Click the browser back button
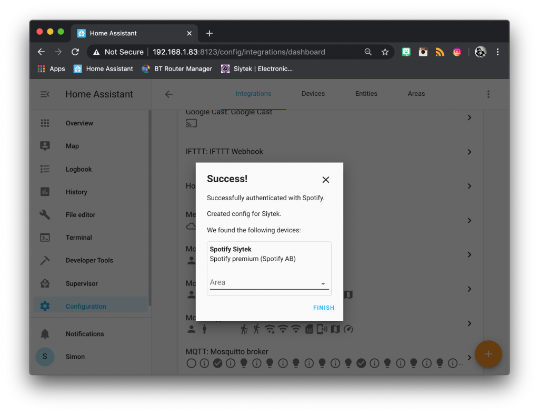 (x=41, y=52)
